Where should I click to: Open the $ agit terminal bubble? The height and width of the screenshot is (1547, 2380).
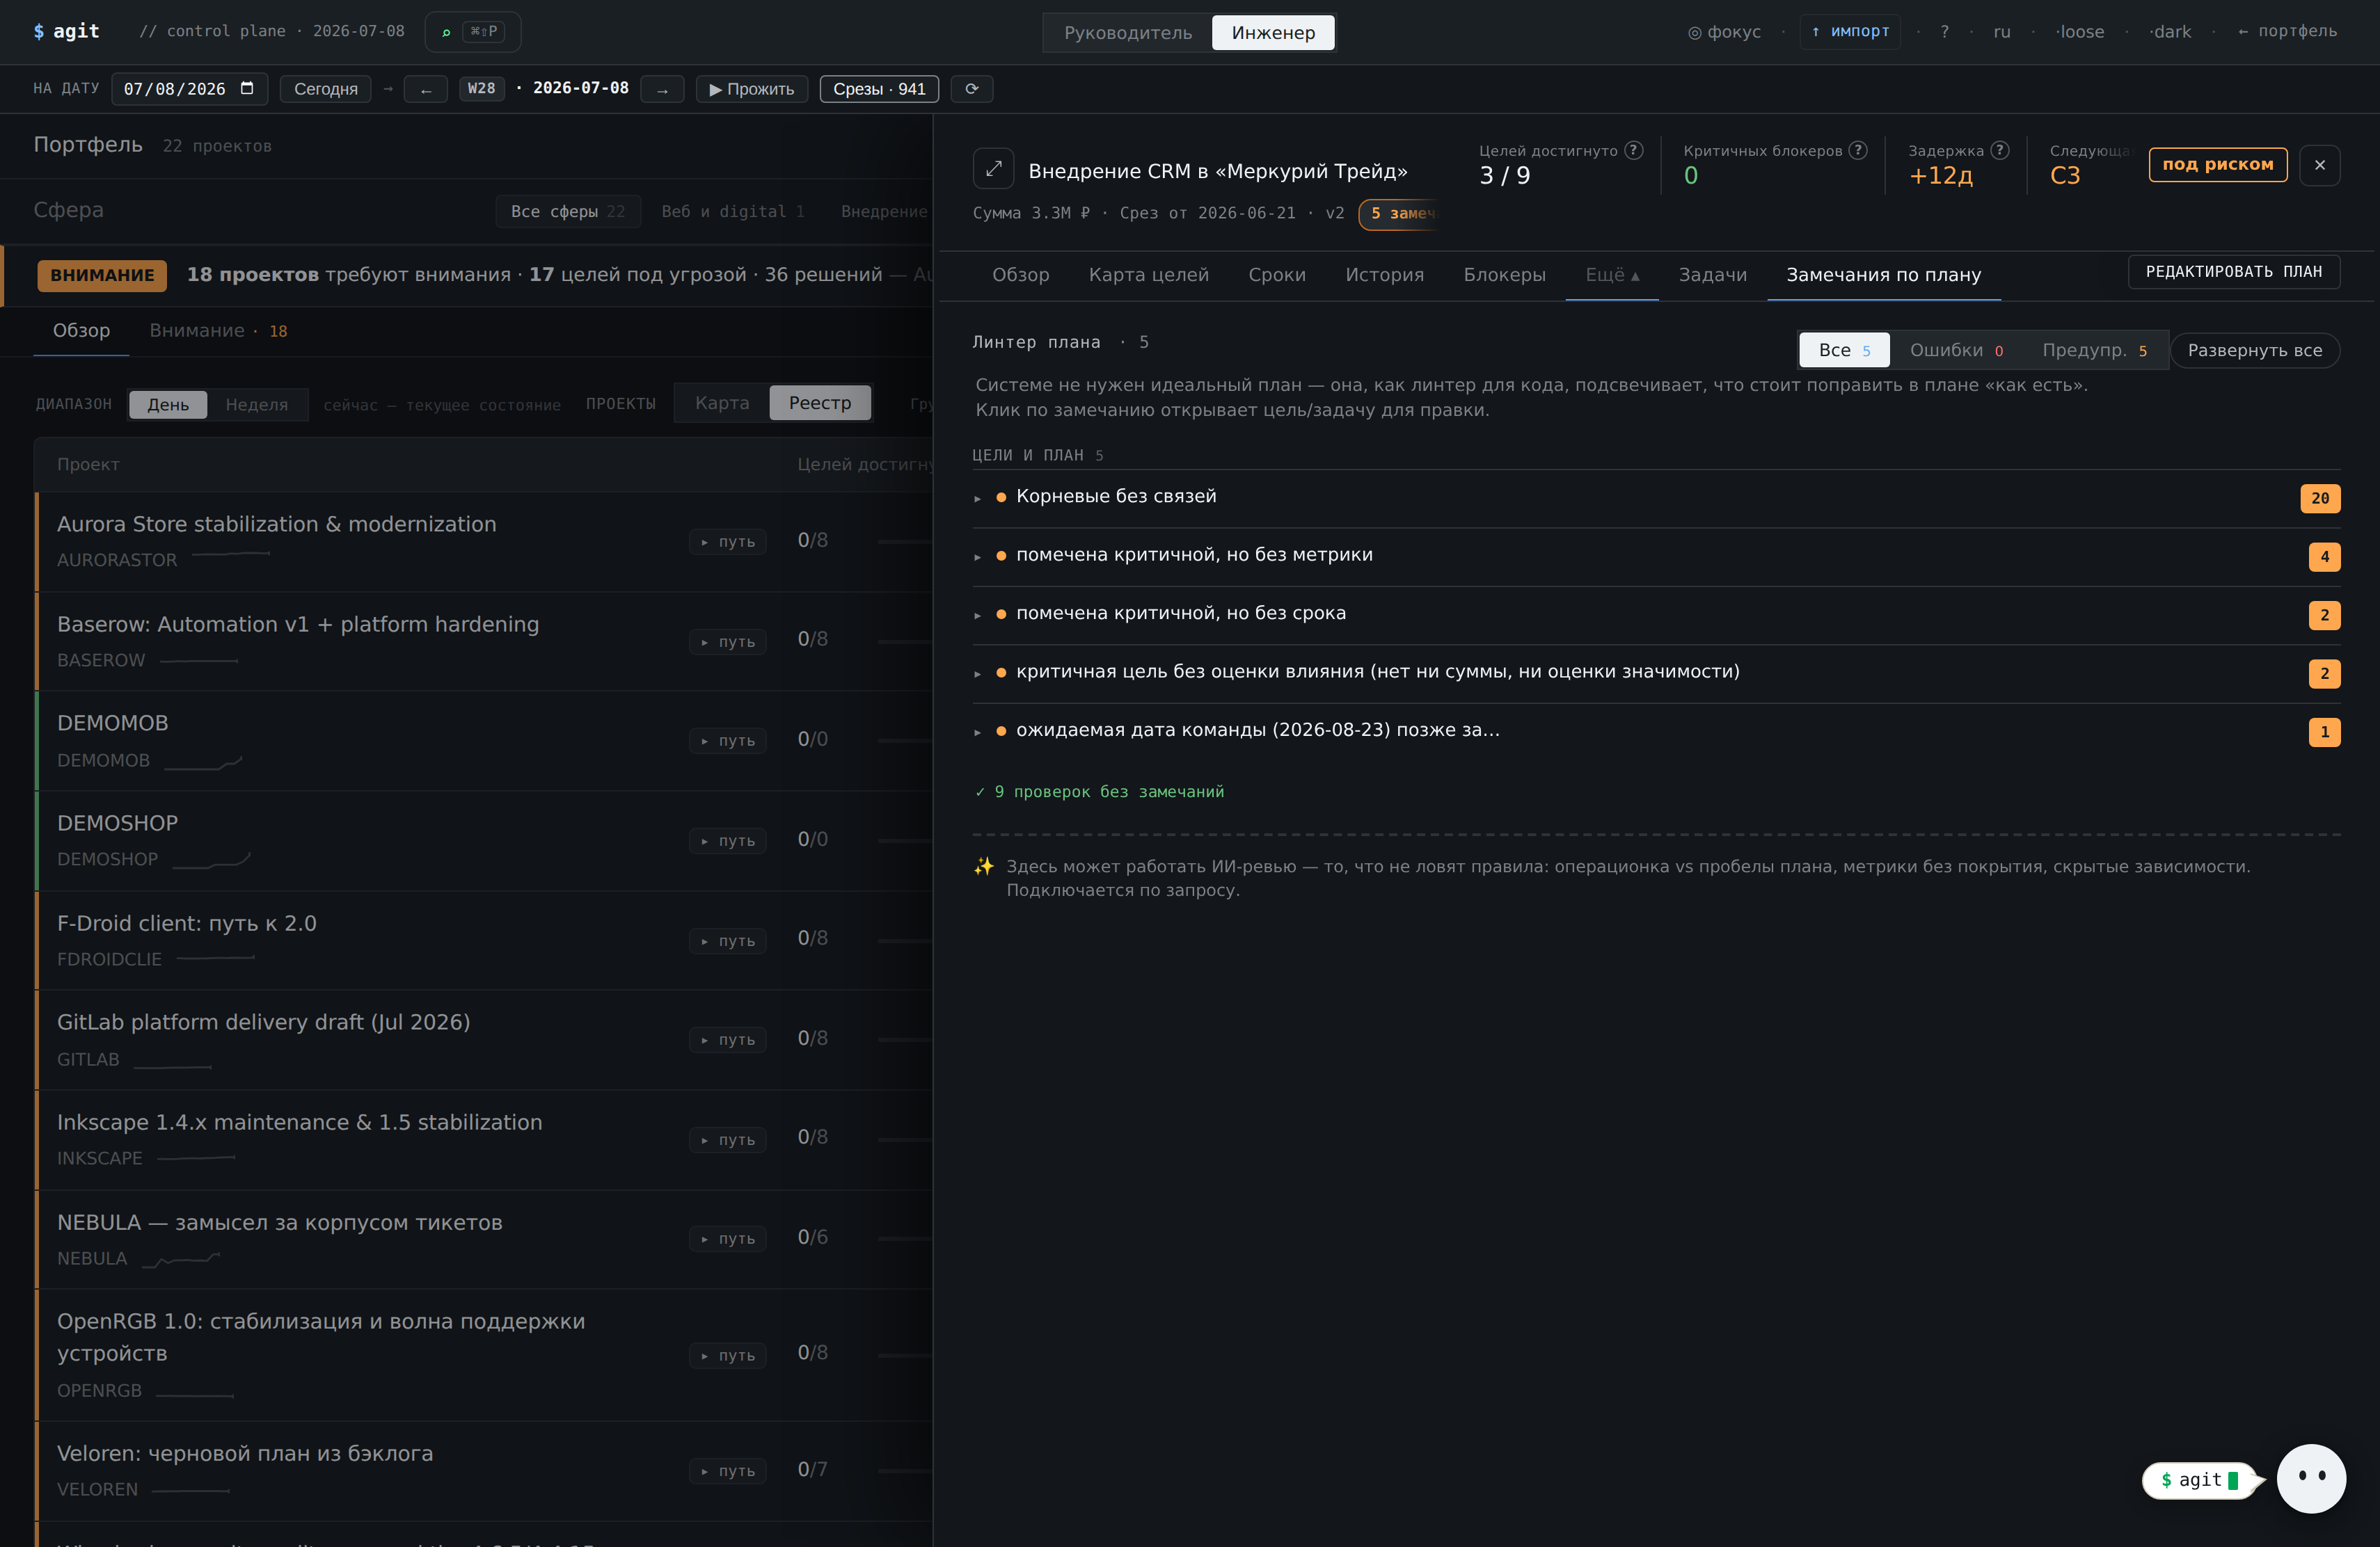tap(2200, 1480)
